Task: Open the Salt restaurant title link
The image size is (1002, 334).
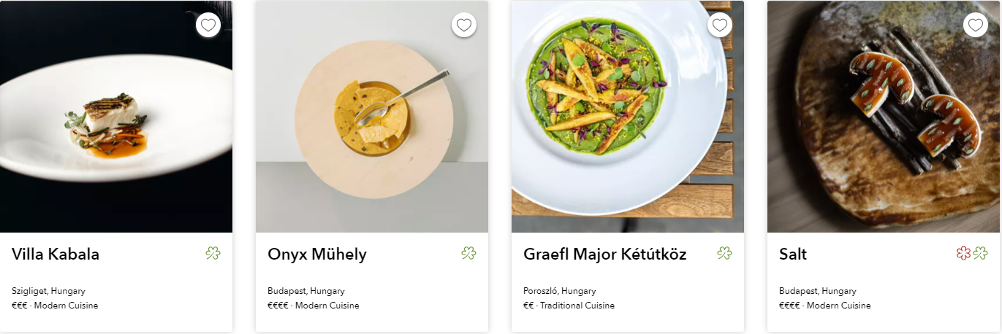Action: pos(793,255)
